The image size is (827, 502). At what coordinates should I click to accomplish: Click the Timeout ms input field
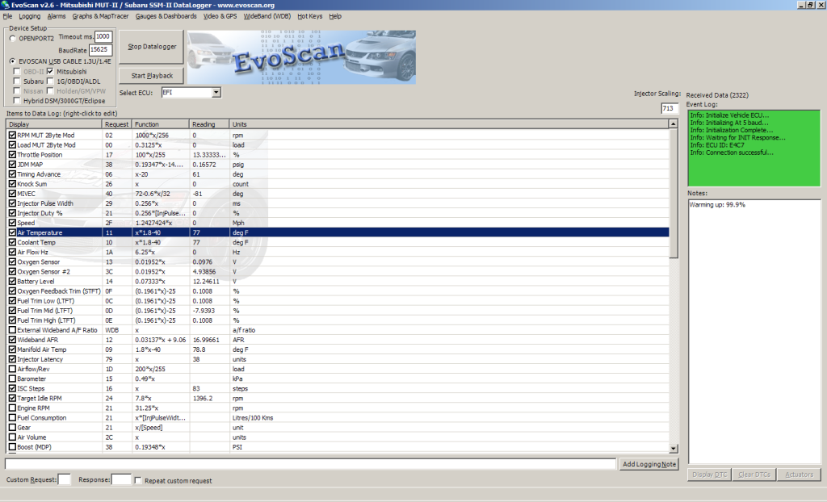[x=103, y=37]
